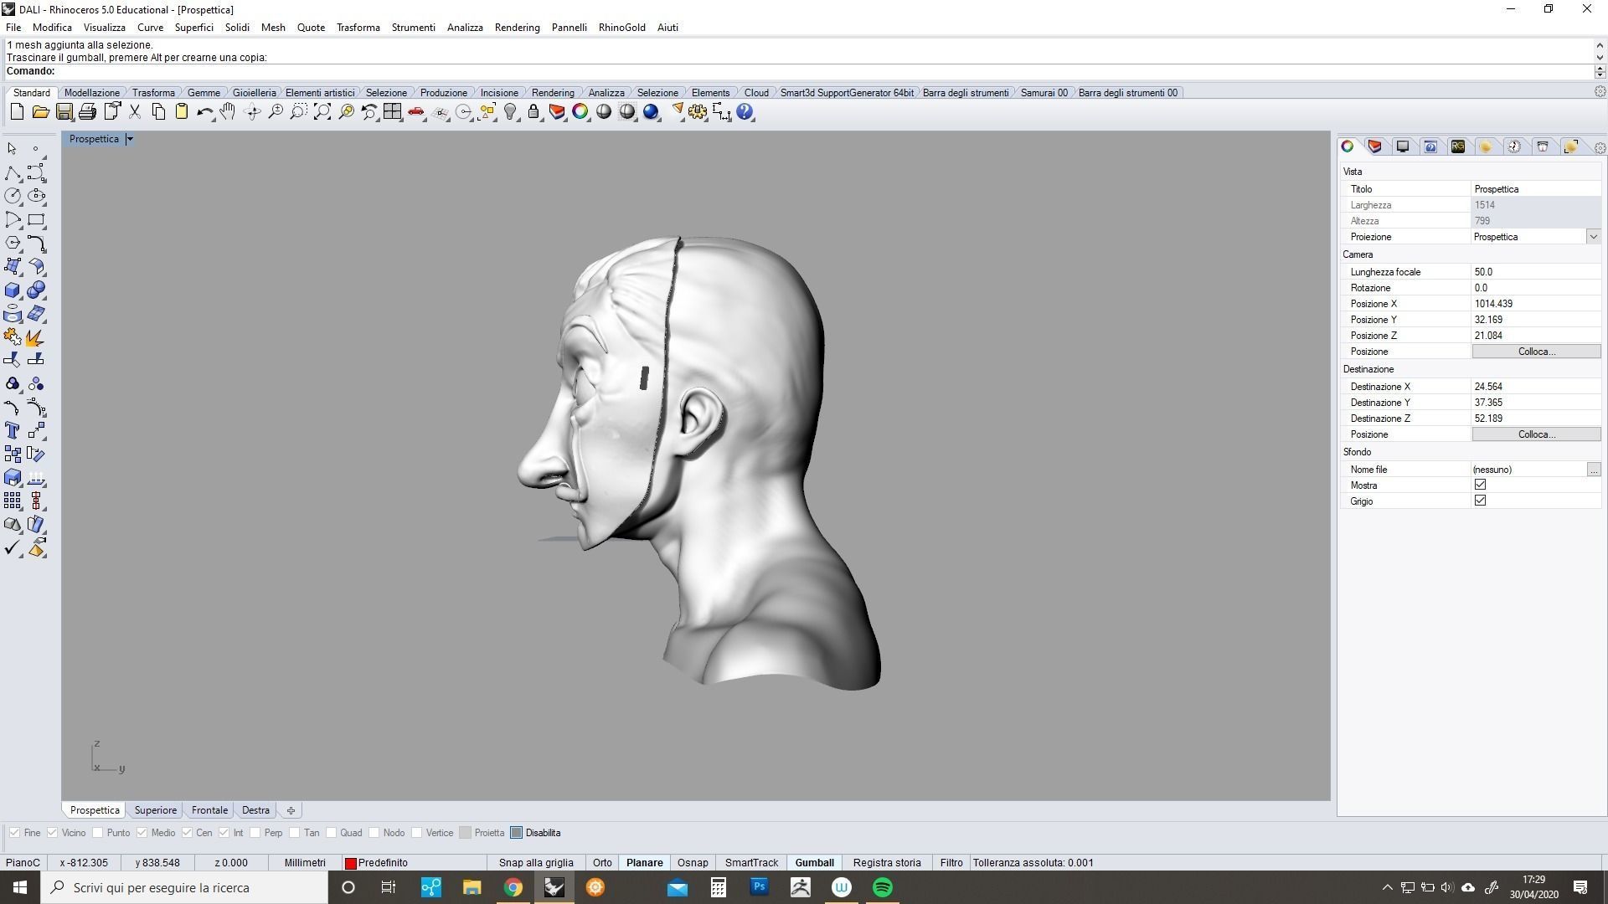Image resolution: width=1608 pixels, height=904 pixels.
Task: Edit the Lunghezza focale value field
Action: click(x=1536, y=272)
